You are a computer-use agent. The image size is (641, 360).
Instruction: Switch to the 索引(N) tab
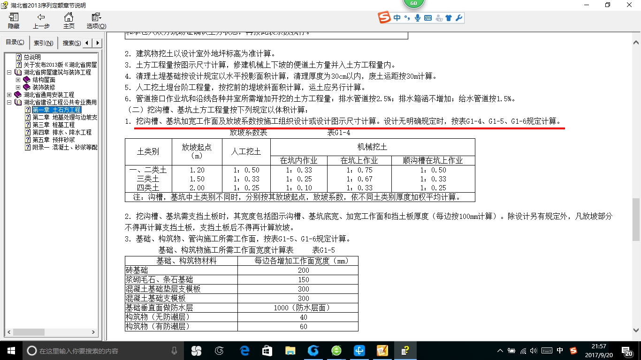click(x=43, y=43)
